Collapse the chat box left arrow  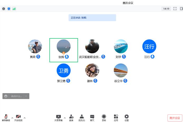(x=26, y=96)
